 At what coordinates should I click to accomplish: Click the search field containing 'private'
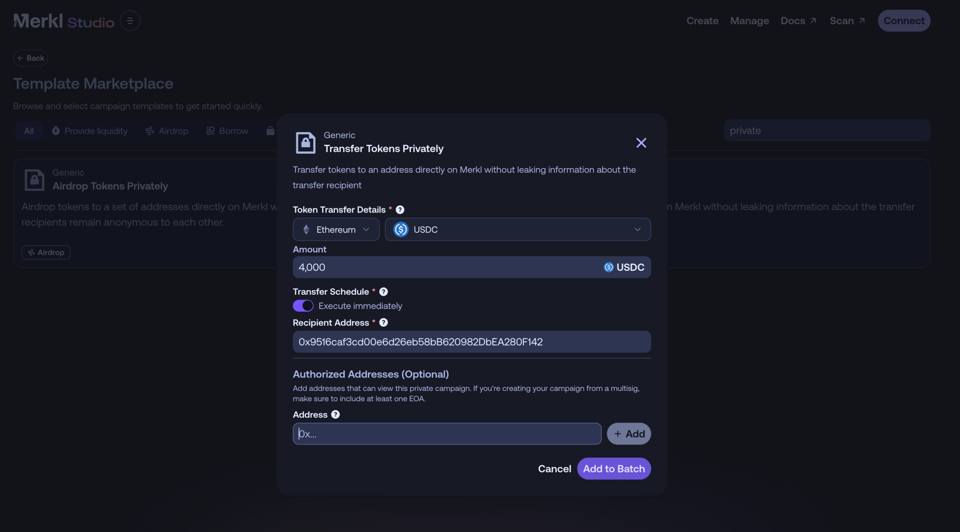827,130
